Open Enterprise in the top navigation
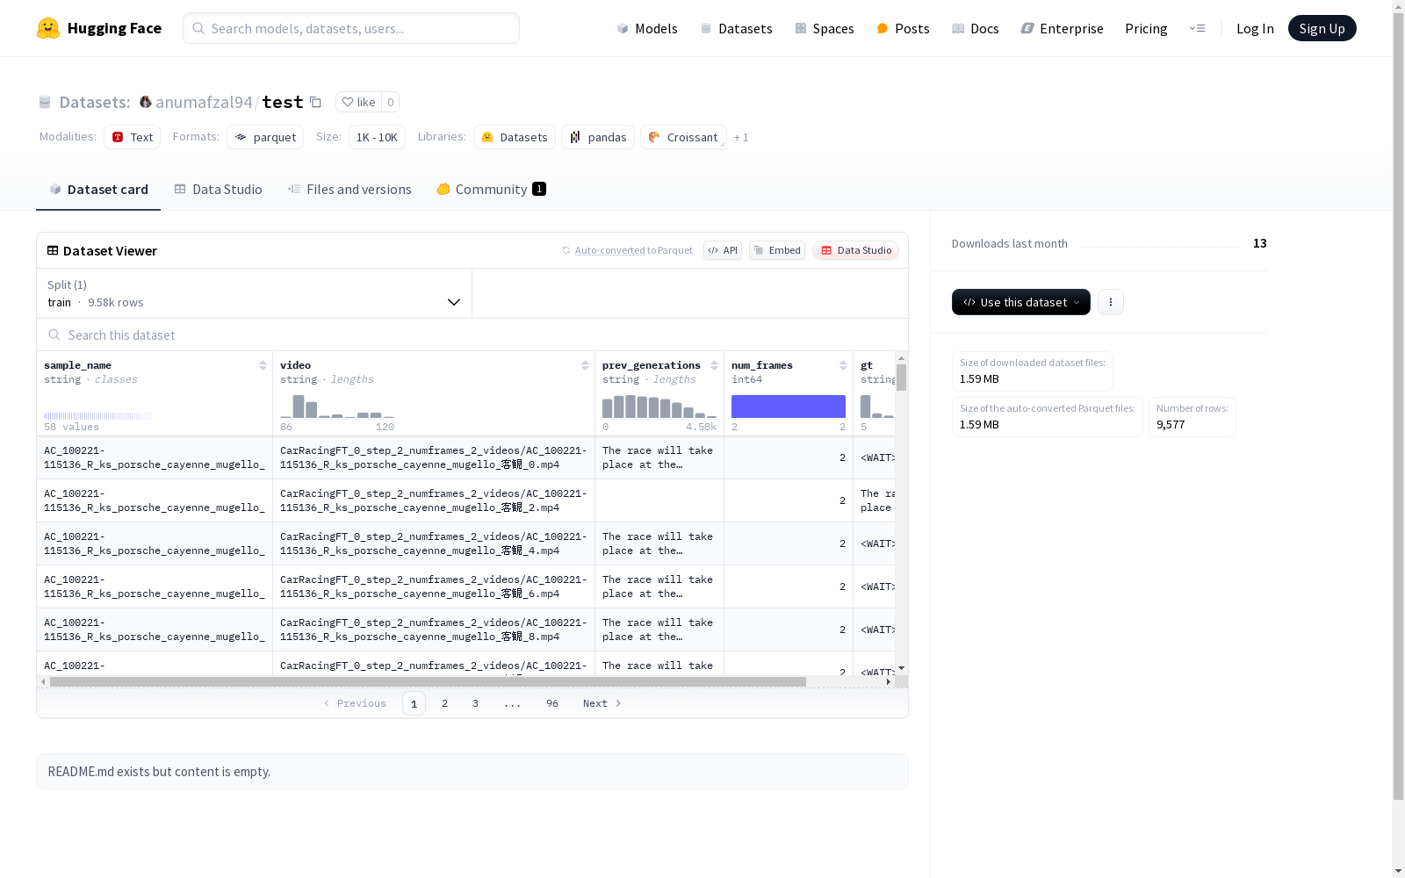1405x878 pixels. (x=1062, y=28)
